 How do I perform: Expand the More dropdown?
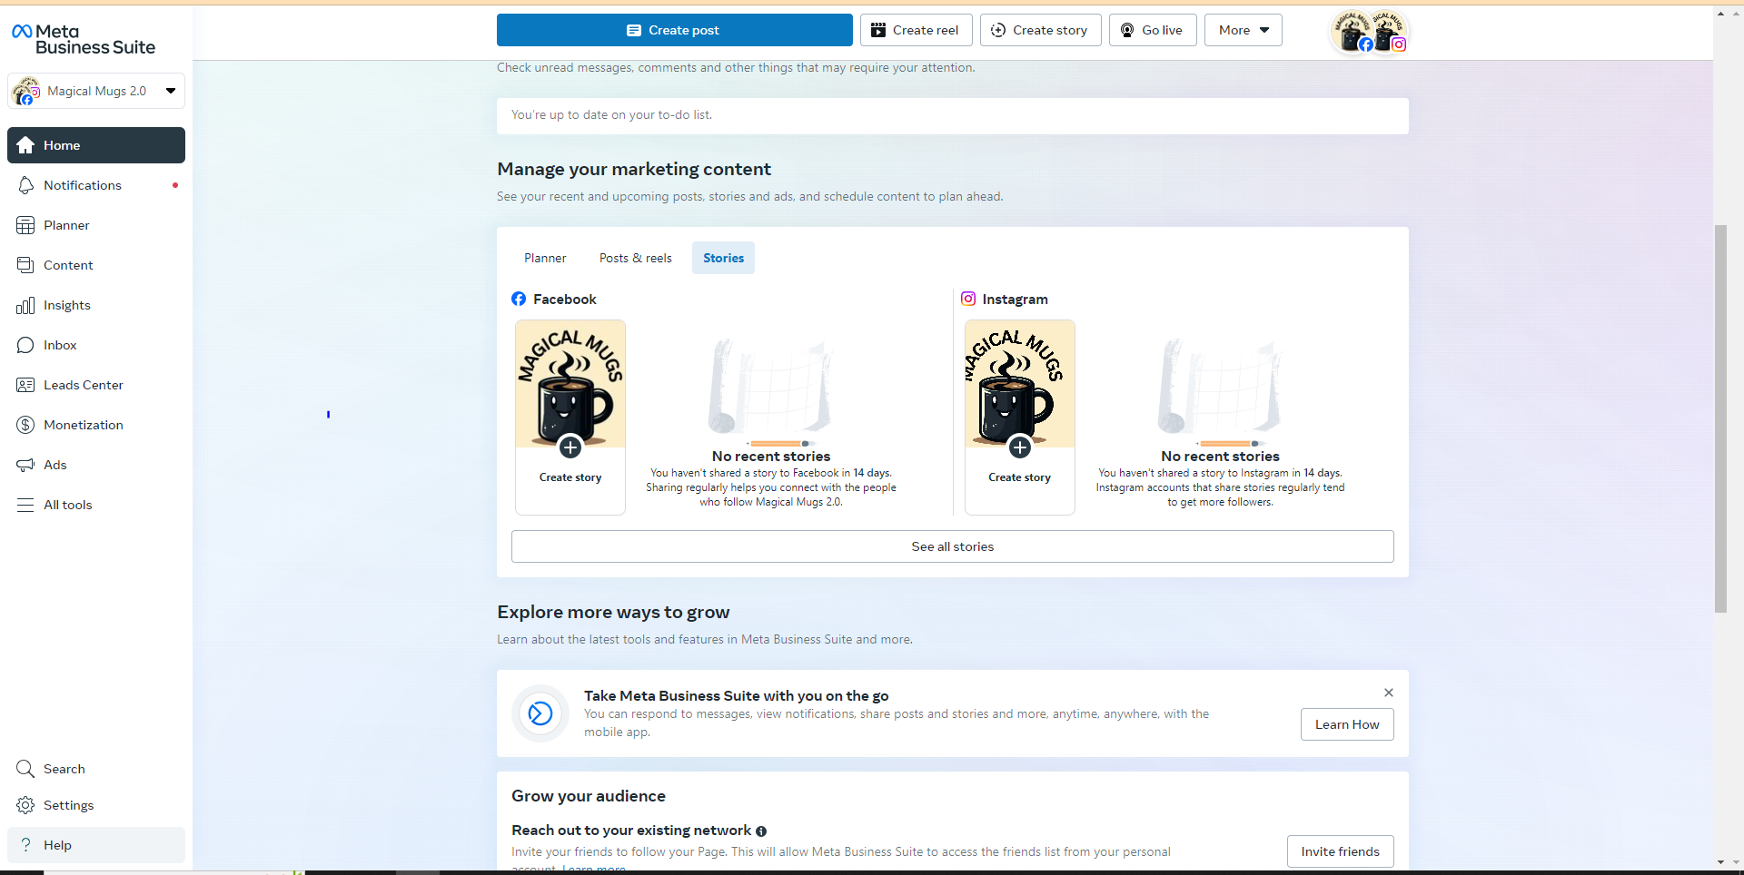(x=1243, y=30)
